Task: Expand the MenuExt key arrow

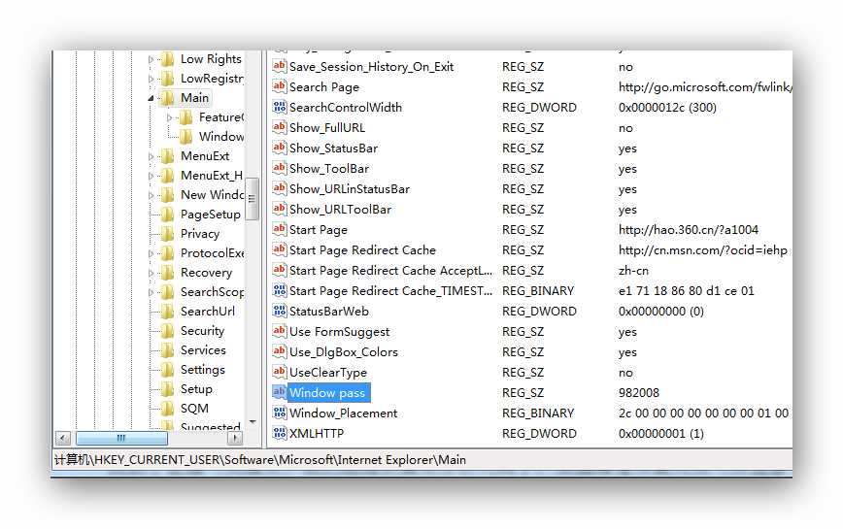Action: pyautogui.click(x=151, y=156)
